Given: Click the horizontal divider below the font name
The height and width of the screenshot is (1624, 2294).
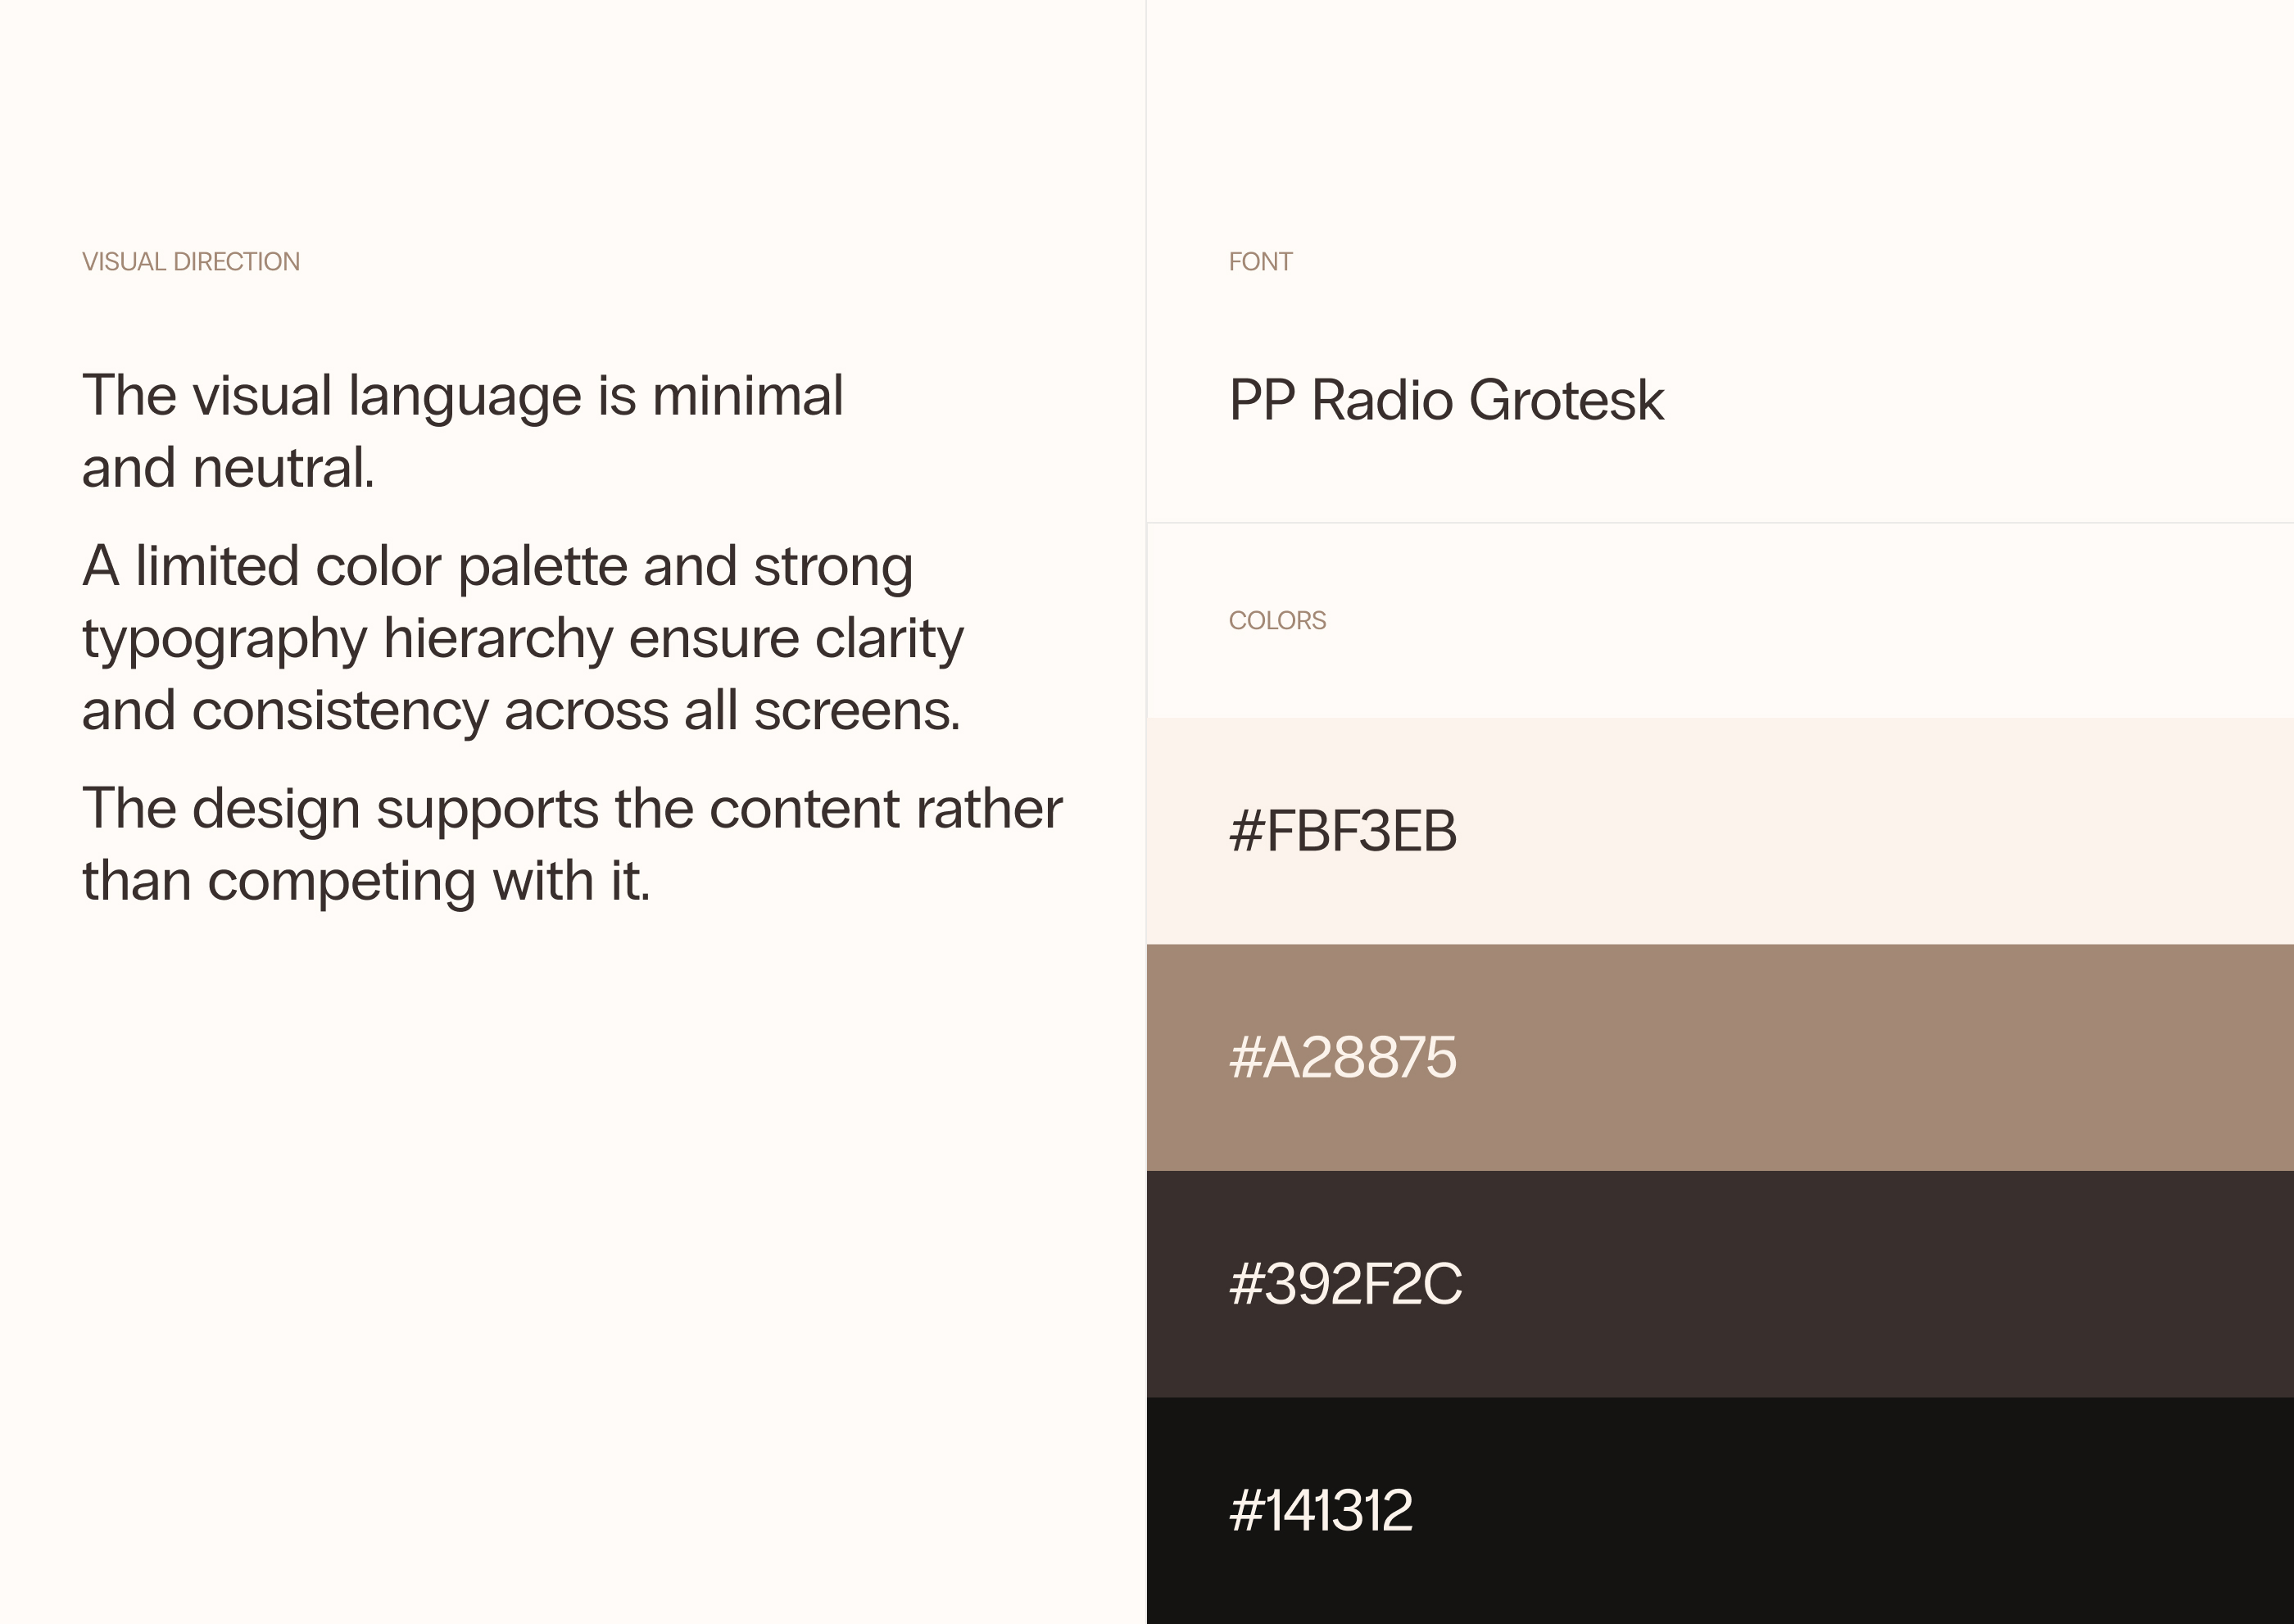Looking at the screenshot, I should click(1720, 522).
